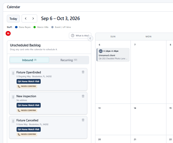173x143 pixels.
Task: Click the Event / off-time gray dot
Action: coord(53,27)
